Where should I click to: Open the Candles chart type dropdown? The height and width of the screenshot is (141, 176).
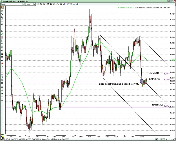pos(24,4)
